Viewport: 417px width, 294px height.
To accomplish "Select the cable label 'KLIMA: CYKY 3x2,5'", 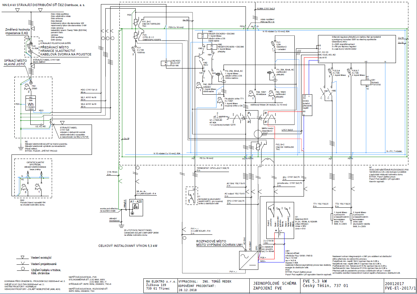I will [x=266, y=9].
